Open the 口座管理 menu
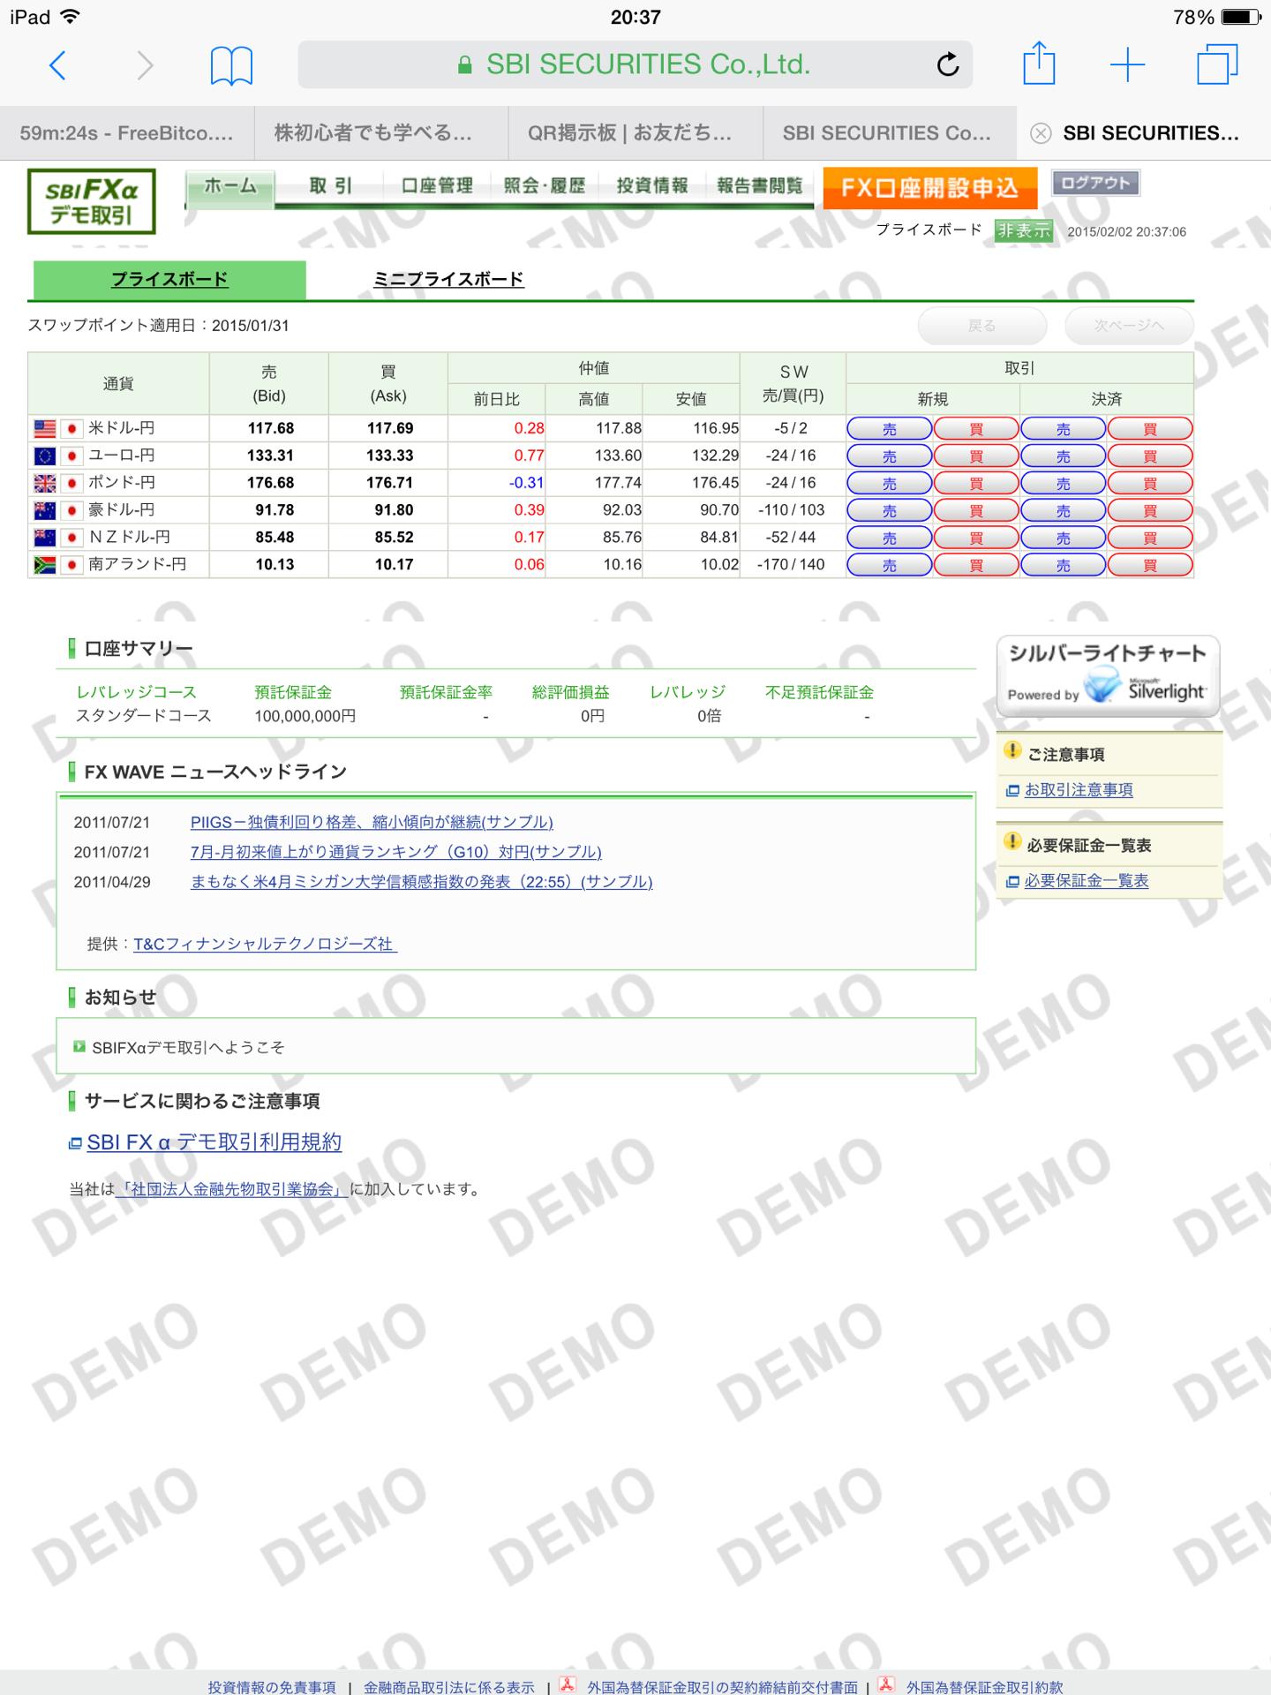The height and width of the screenshot is (1695, 1271). click(437, 186)
